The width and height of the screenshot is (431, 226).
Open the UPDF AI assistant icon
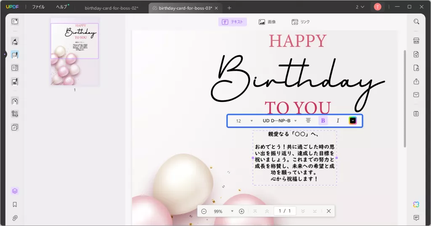[x=416, y=204]
